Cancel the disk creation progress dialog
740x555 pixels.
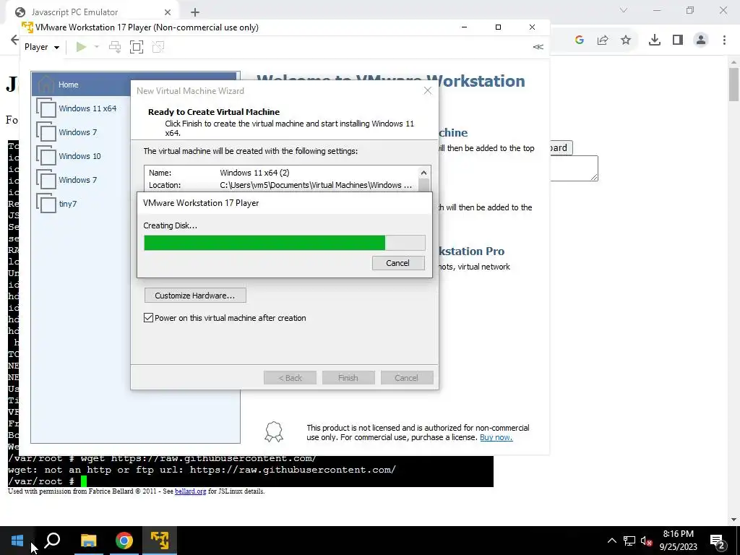coord(398,263)
